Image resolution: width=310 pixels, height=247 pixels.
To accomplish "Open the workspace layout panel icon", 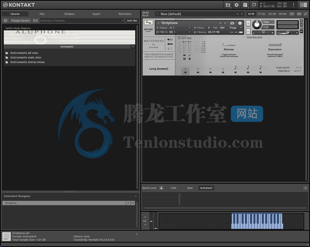I will coord(245,5).
